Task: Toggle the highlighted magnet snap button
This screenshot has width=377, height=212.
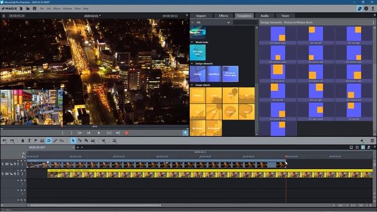Action: point(48,141)
